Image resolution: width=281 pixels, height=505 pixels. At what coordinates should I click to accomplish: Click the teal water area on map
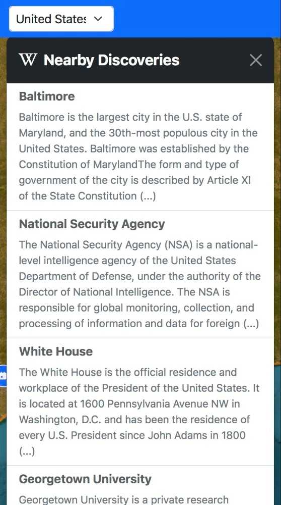pos(277,435)
